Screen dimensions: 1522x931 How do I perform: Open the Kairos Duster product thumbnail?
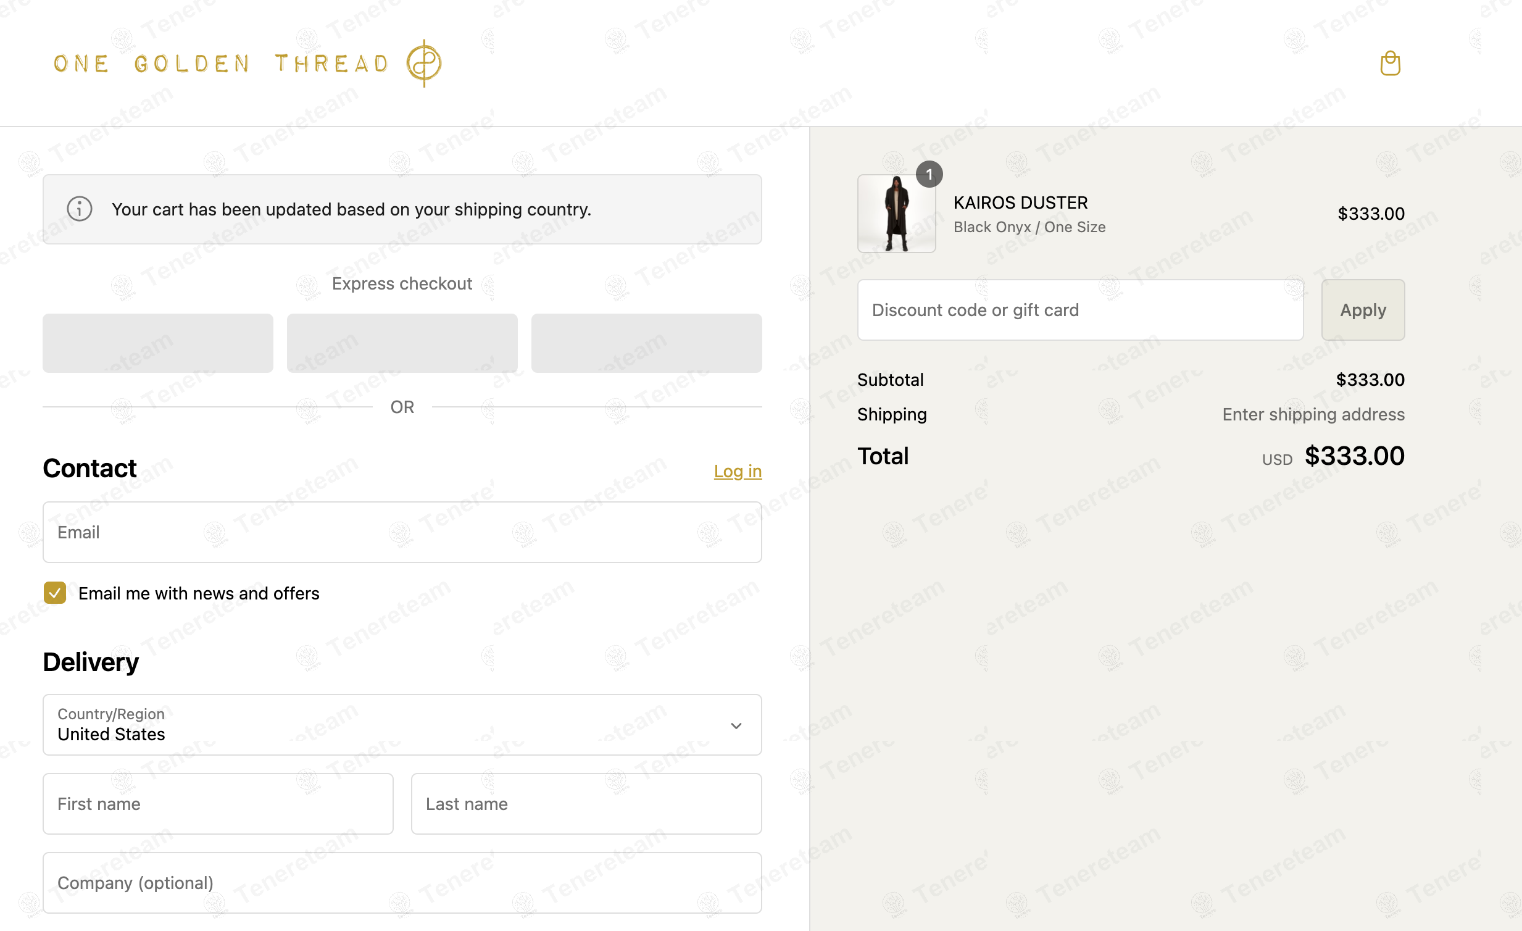(x=896, y=213)
